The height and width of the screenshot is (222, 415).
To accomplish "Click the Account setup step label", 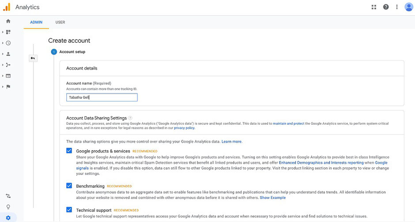I will (x=72, y=52).
